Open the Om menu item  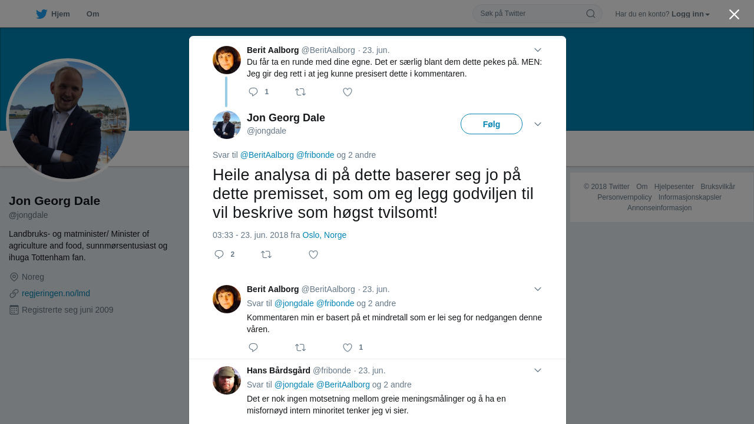click(x=92, y=14)
